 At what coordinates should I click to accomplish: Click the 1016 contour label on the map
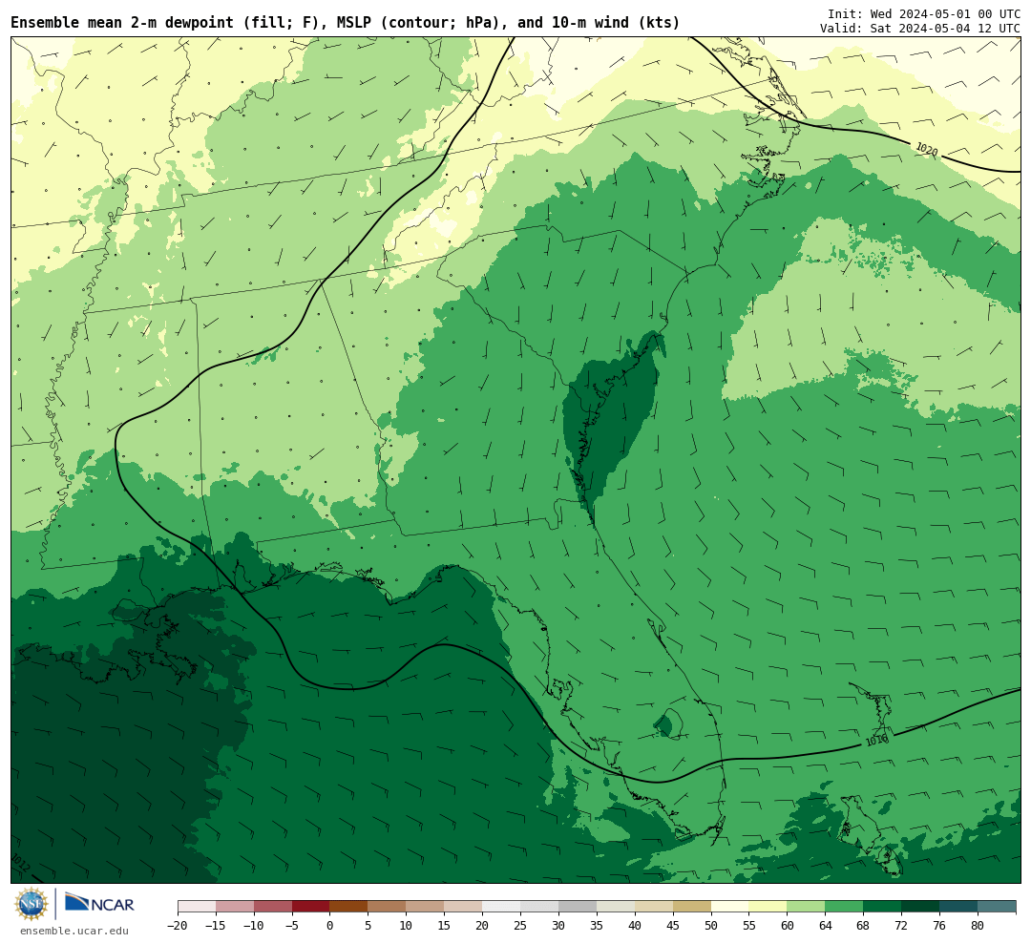coord(876,741)
